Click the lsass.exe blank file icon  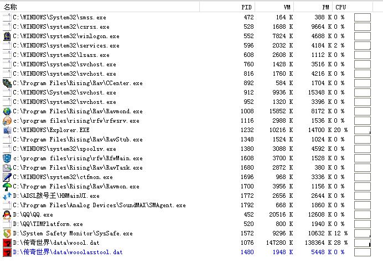click(x=7, y=55)
